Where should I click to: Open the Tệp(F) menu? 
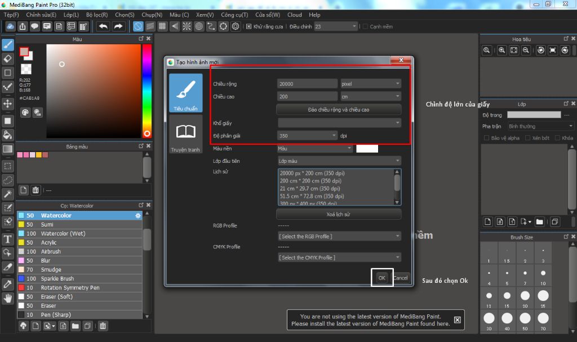[x=11, y=15]
